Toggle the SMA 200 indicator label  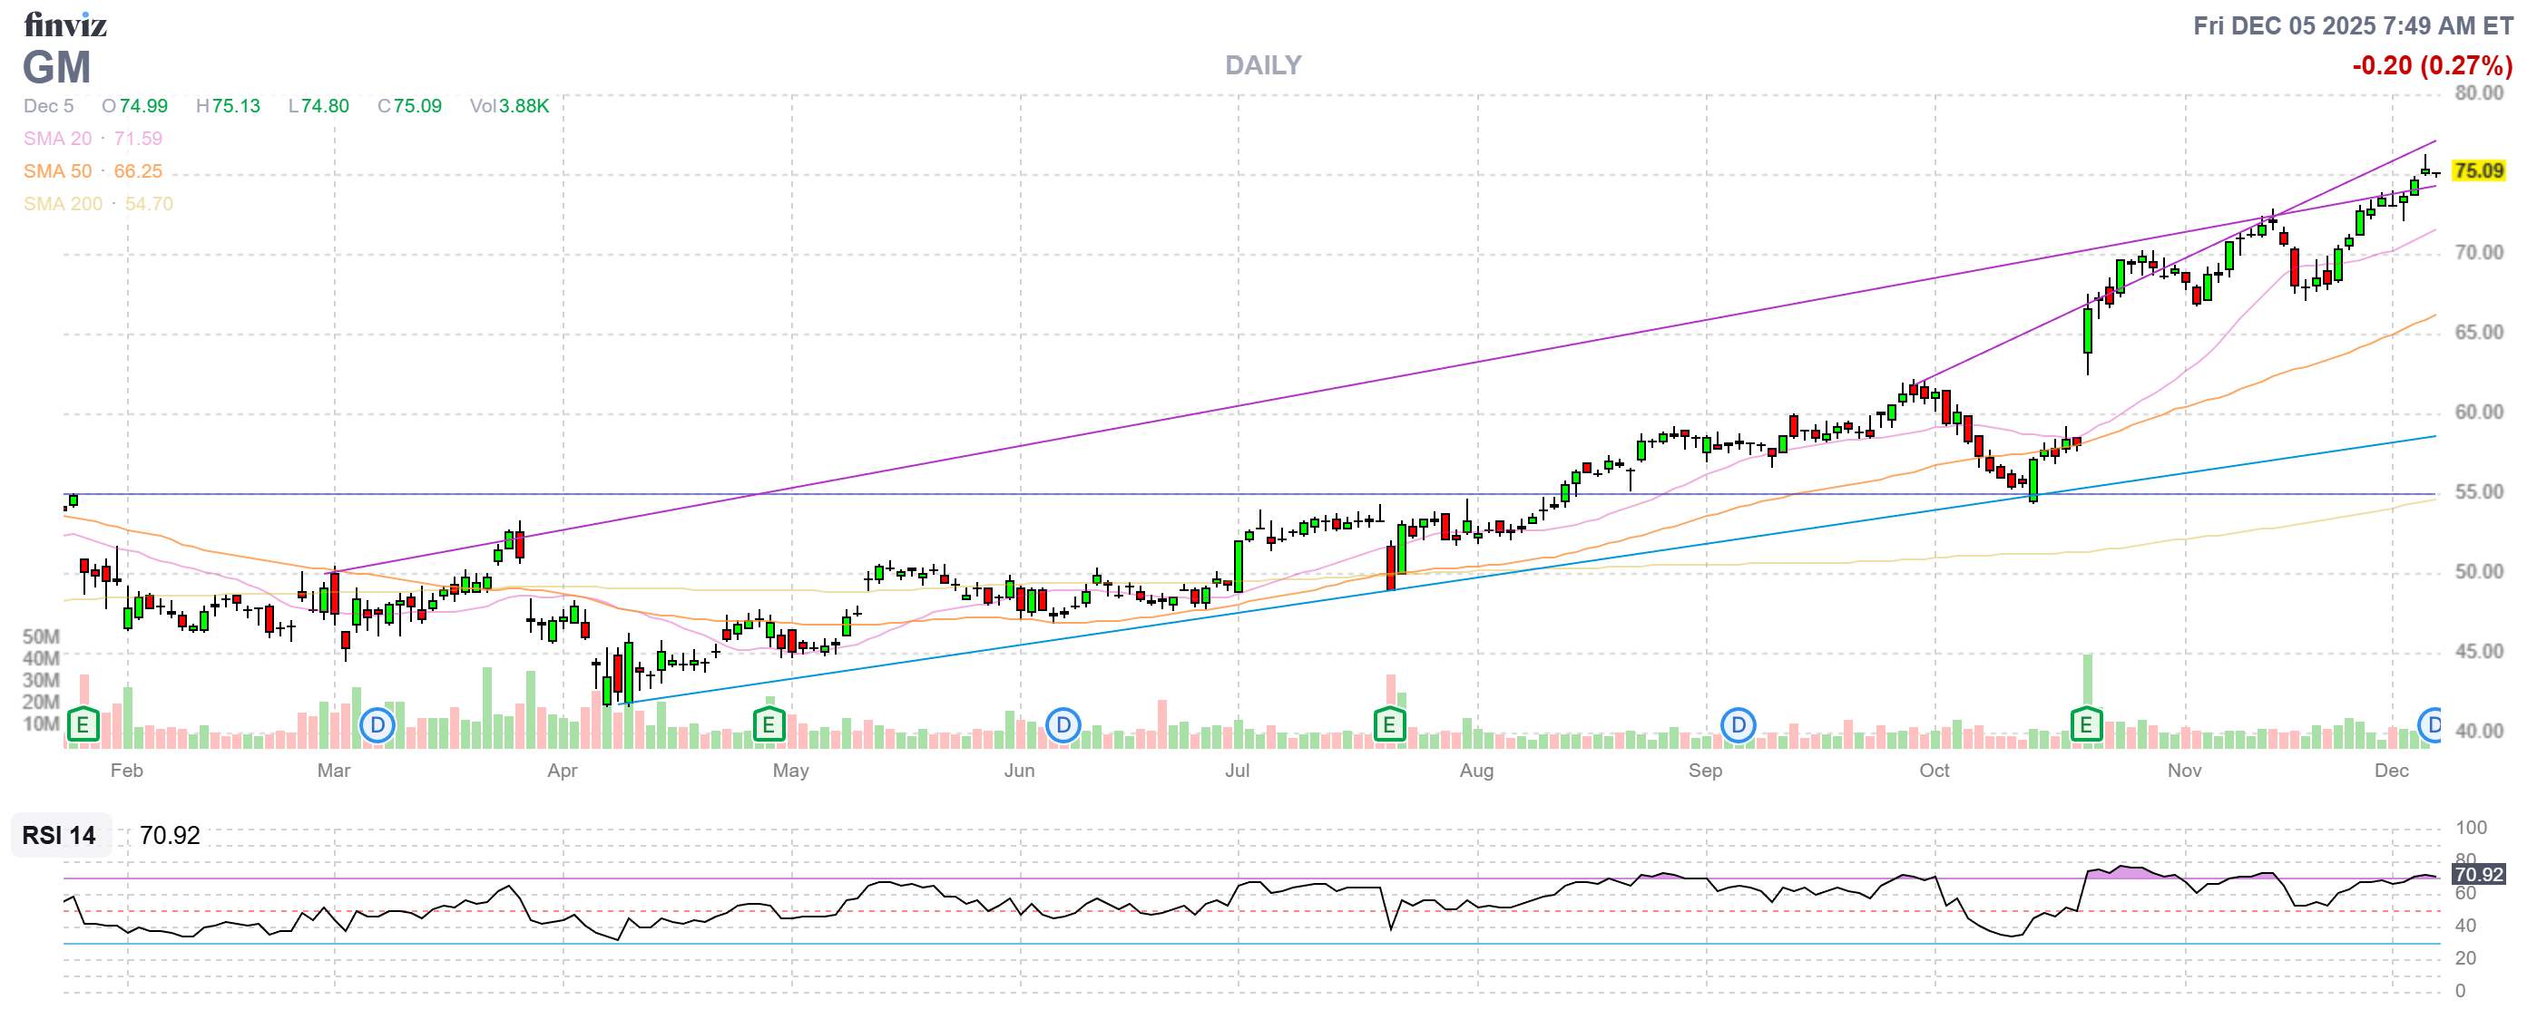[63, 204]
